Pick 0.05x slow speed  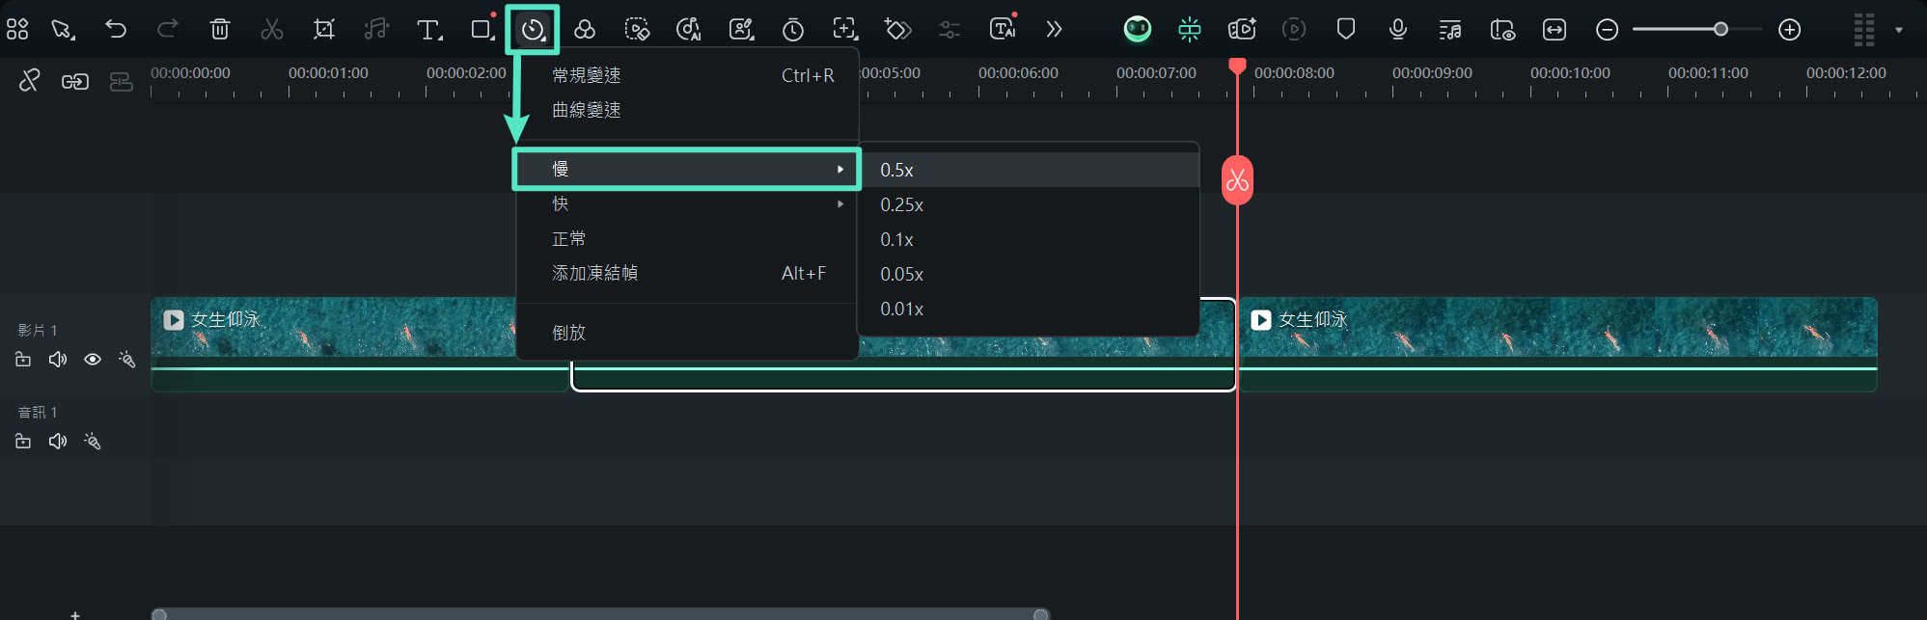(1028, 274)
